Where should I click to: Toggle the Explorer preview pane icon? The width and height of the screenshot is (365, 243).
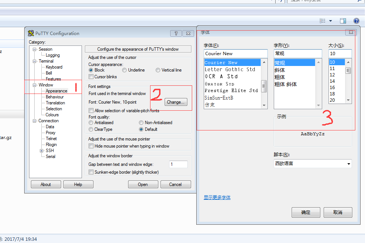tap(343, 21)
